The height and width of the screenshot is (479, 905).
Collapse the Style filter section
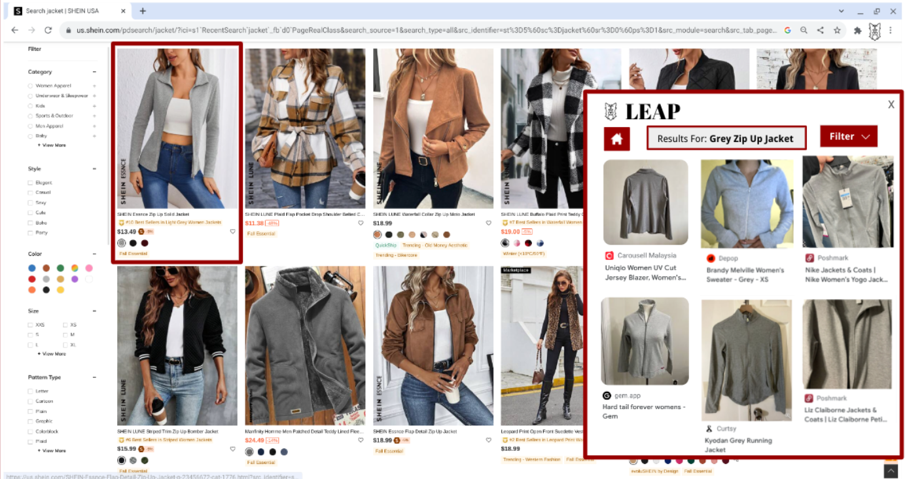click(x=94, y=169)
